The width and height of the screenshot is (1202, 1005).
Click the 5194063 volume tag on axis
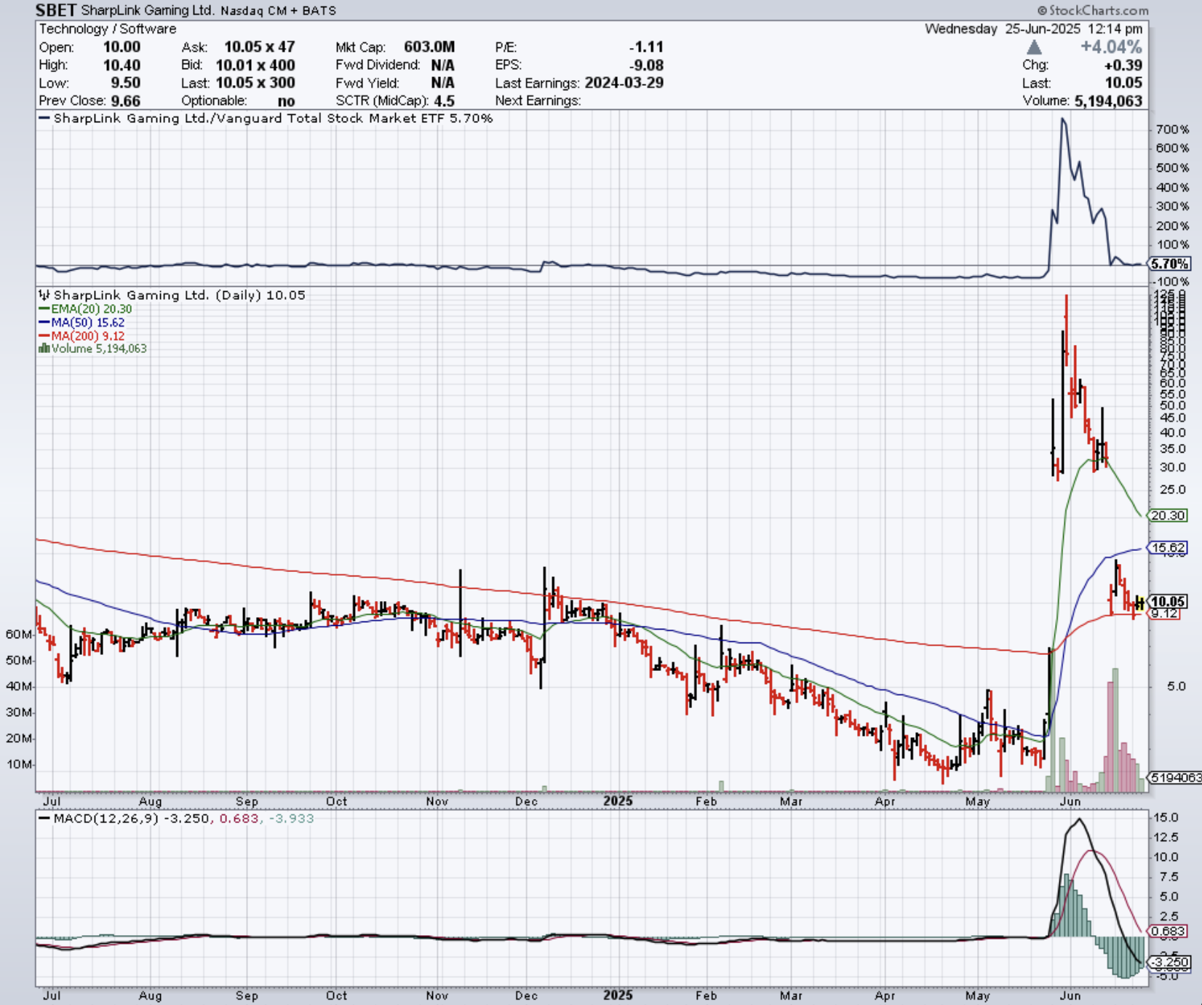(x=1174, y=777)
